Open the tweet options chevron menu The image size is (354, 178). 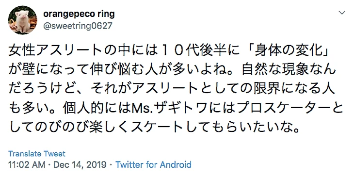[342, 13]
